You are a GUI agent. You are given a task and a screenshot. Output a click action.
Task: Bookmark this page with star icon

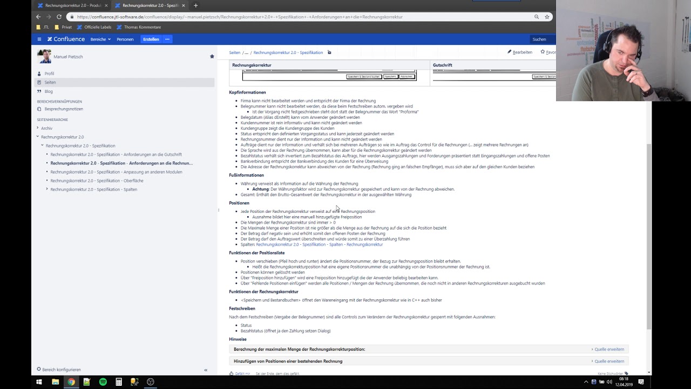(x=547, y=17)
